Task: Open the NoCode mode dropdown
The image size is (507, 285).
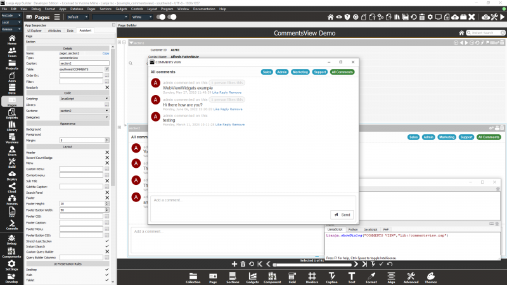Action: [11, 15]
